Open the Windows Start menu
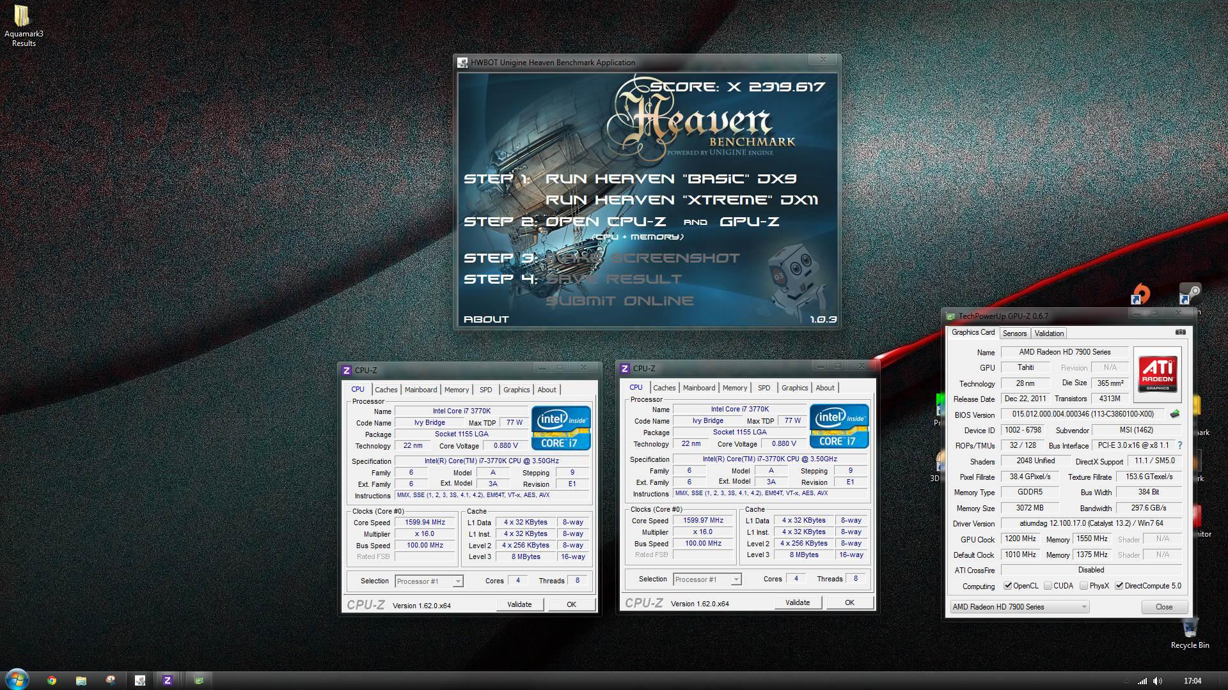 [x=17, y=679]
